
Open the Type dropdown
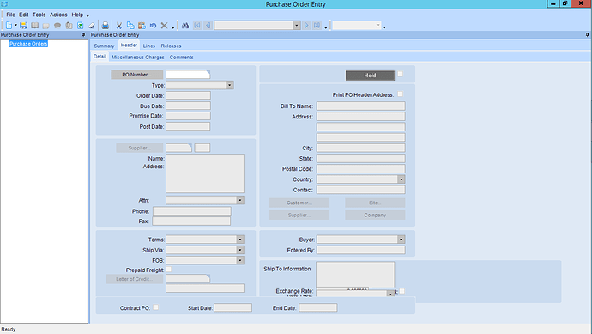tap(230, 85)
